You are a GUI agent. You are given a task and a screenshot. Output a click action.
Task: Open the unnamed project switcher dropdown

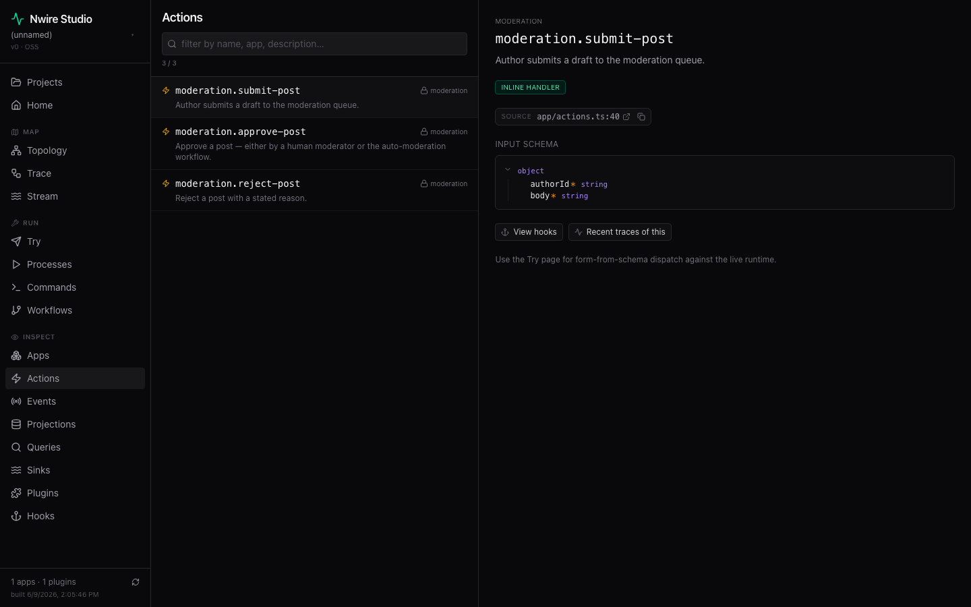tap(73, 35)
